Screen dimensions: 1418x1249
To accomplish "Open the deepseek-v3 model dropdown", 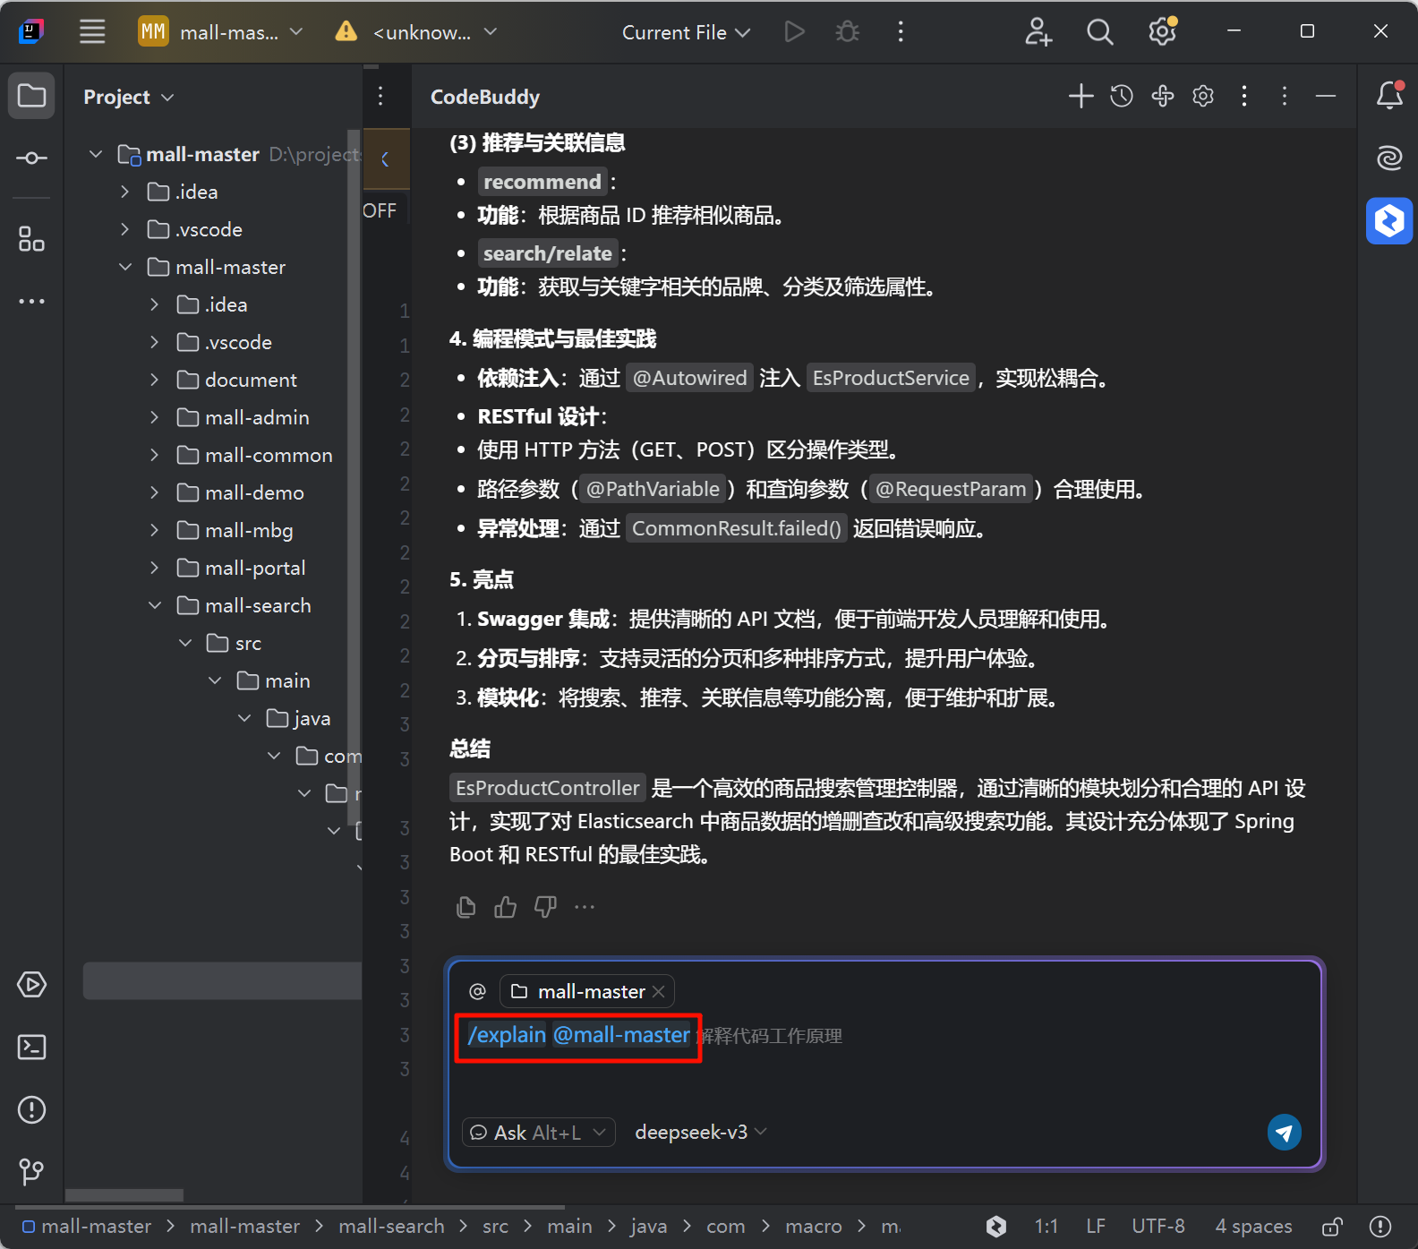I will coord(700,1132).
